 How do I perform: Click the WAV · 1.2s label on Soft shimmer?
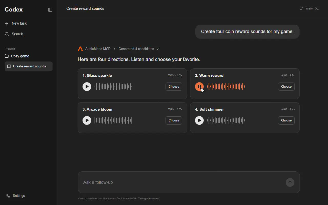click(x=288, y=109)
